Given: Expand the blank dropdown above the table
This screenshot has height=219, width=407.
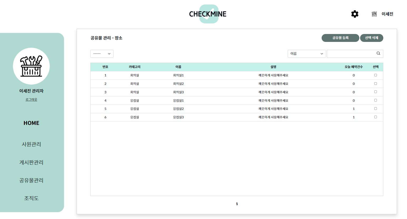Looking at the screenshot, I should tap(102, 53).
